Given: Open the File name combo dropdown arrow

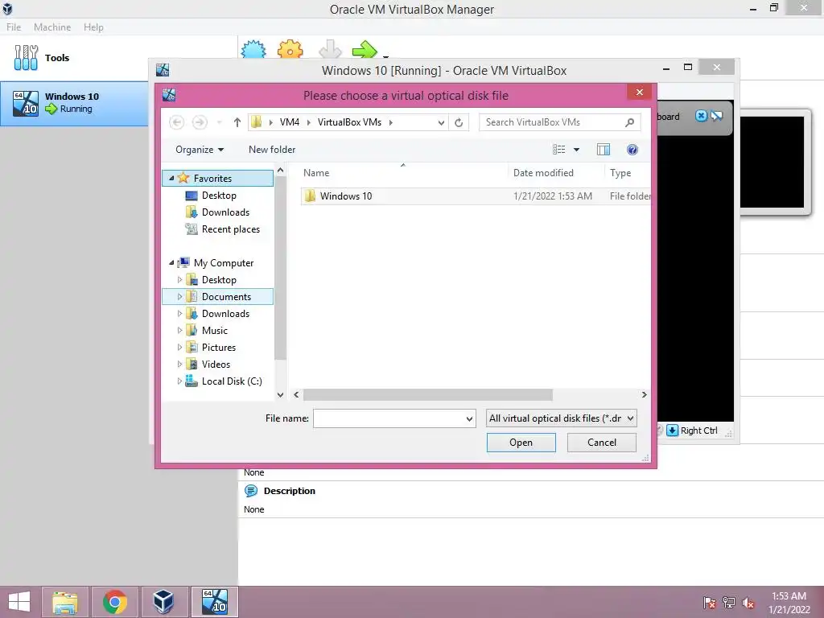Looking at the screenshot, I should (469, 418).
